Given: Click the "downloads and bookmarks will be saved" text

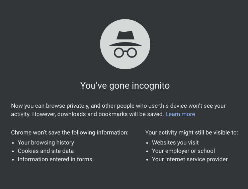Looking at the screenshot, I should [110, 114].
